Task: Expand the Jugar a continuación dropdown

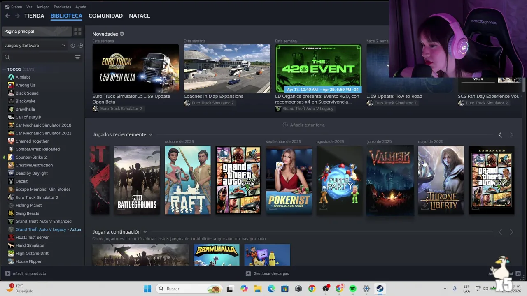Action: coord(145,232)
